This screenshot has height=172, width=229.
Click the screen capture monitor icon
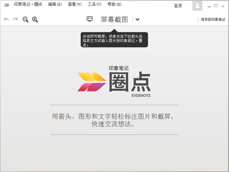[x=90, y=19]
